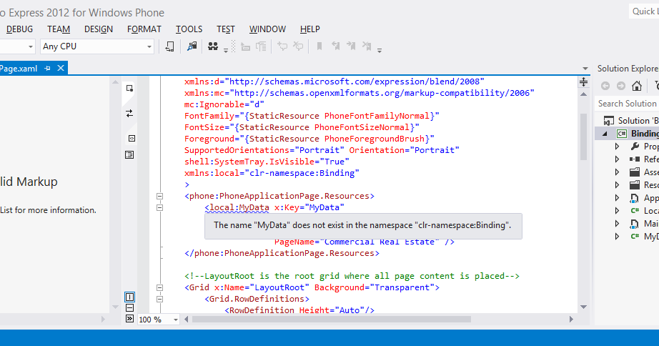The height and width of the screenshot is (346, 659).
Task: Go to next bookmark icon
Action: coord(351,46)
